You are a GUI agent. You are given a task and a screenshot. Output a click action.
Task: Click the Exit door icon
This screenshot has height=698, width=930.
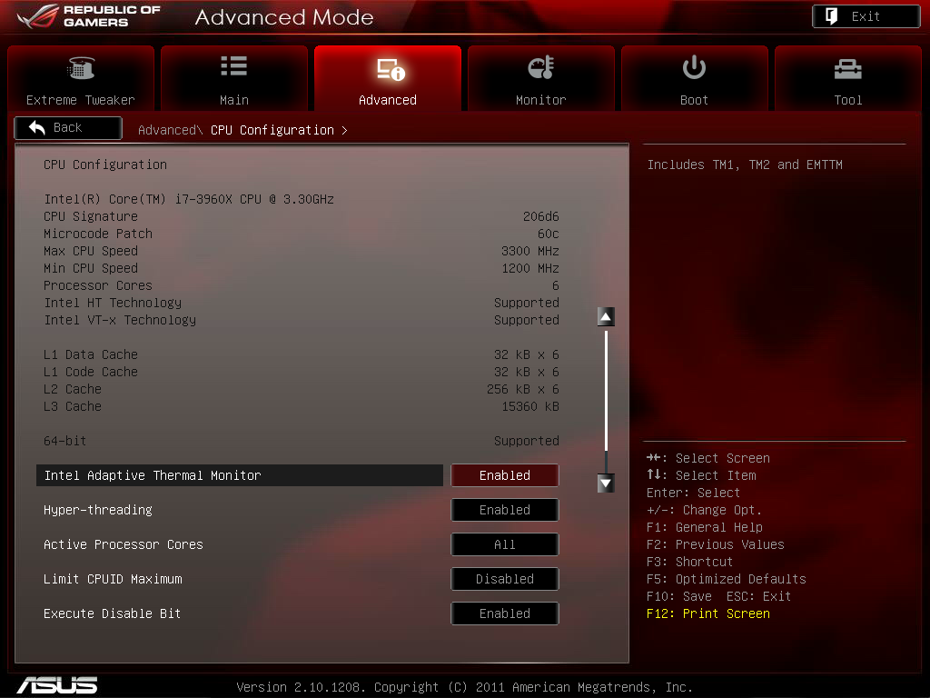[831, 16]
